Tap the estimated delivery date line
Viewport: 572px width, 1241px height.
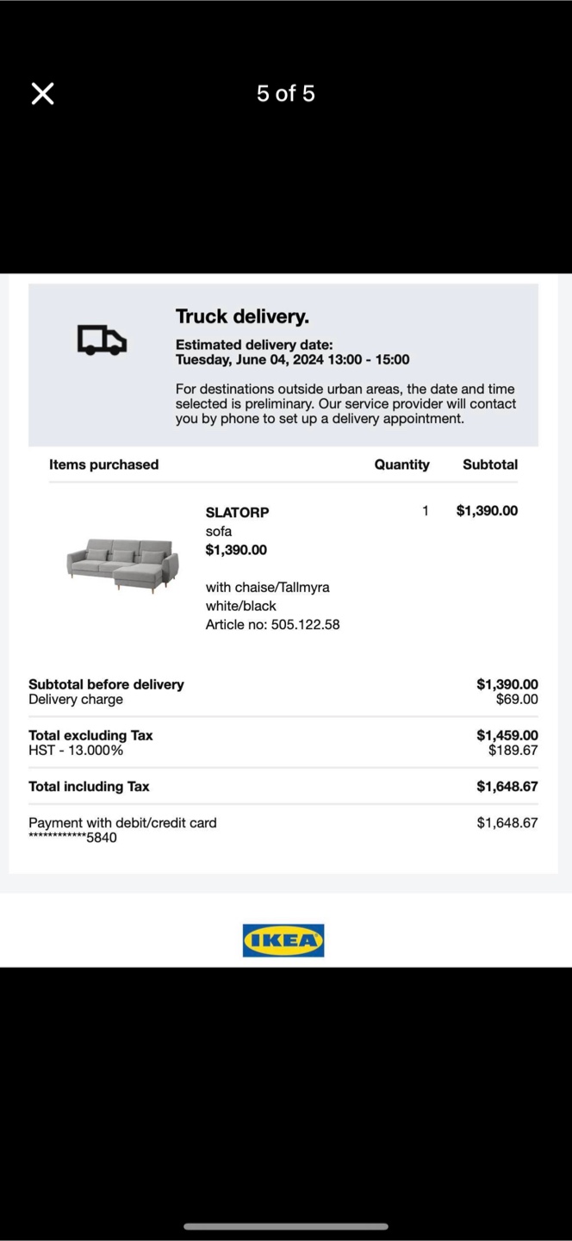(x=292, y=359)
